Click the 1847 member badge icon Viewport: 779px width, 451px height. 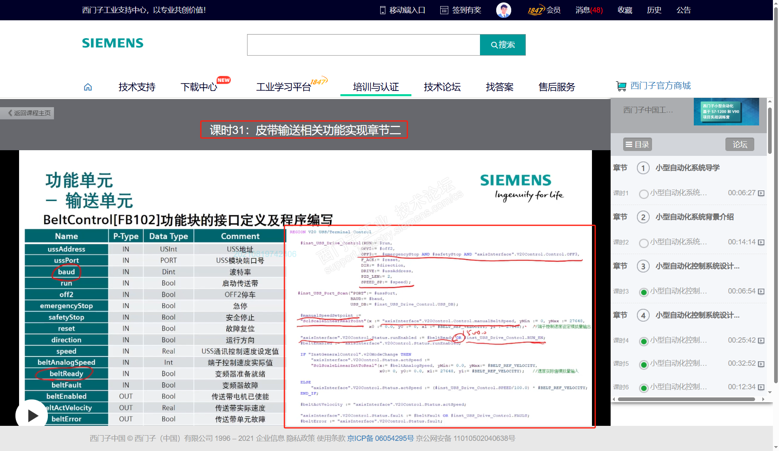point(536,10)
